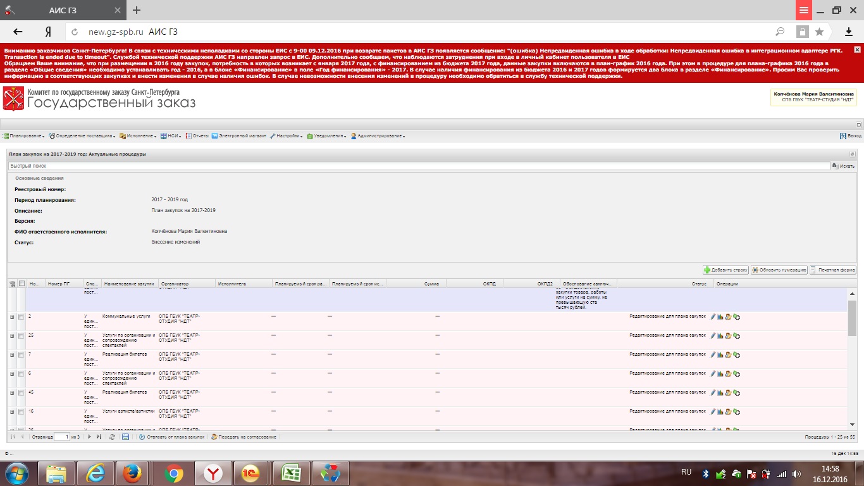Open Excel from the Windows taskbar
864x486 pixels.
click(290, 473)
